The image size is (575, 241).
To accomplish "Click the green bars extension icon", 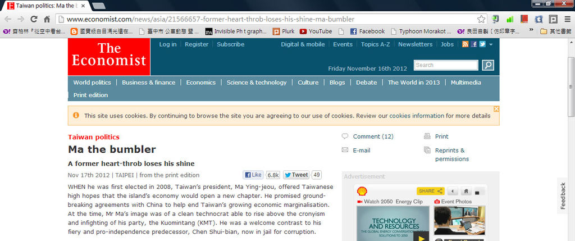I will pyautogui.click(x=510, y=19).
